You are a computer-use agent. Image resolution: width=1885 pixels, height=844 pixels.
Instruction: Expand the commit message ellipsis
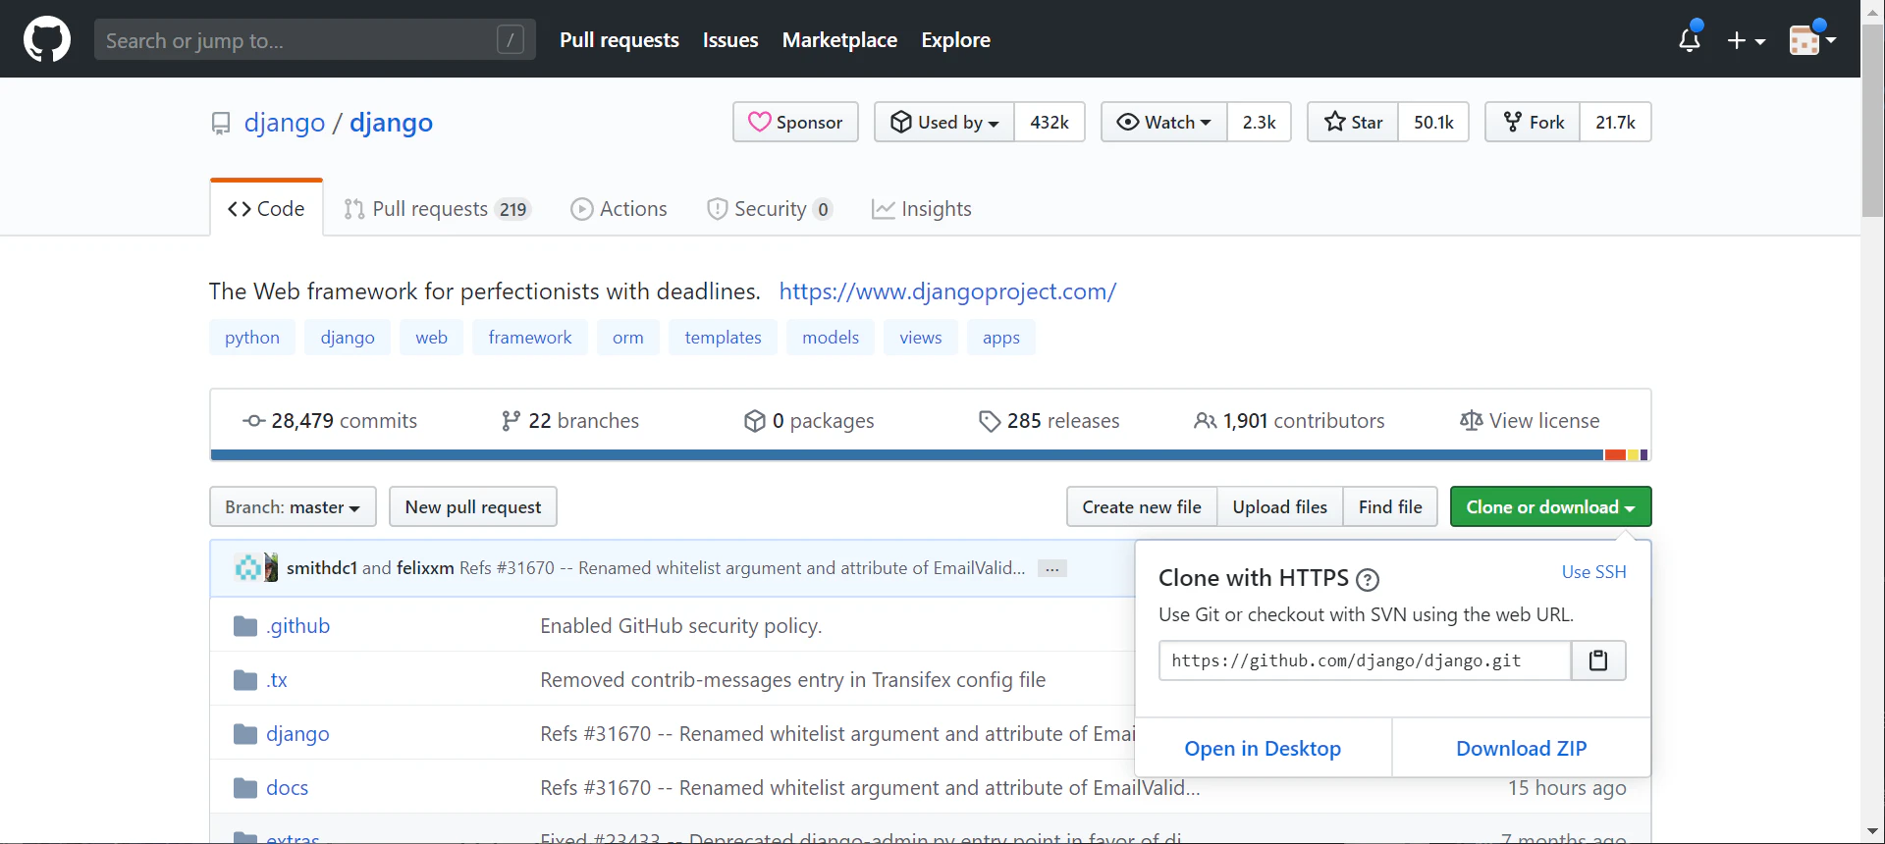1052,568
